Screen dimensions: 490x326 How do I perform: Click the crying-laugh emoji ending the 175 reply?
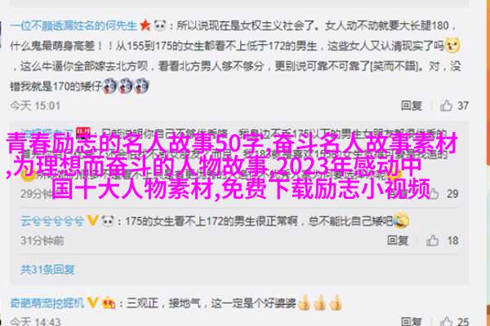click(401, 220)
